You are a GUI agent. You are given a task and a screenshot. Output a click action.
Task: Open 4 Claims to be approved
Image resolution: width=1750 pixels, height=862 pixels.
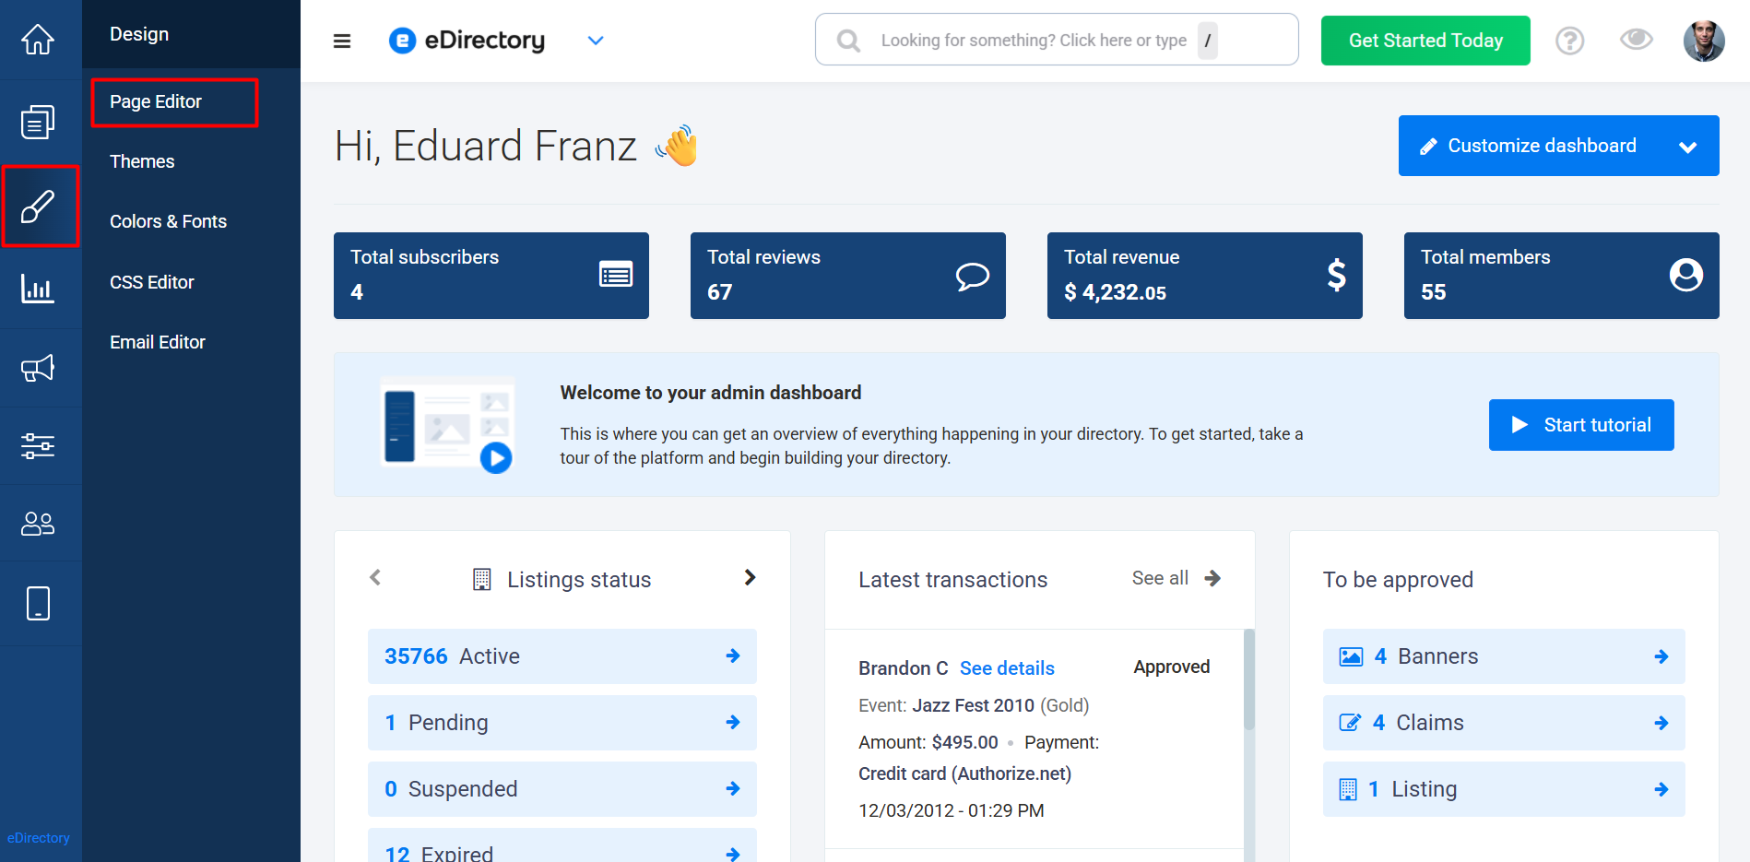coord(1504,723)
